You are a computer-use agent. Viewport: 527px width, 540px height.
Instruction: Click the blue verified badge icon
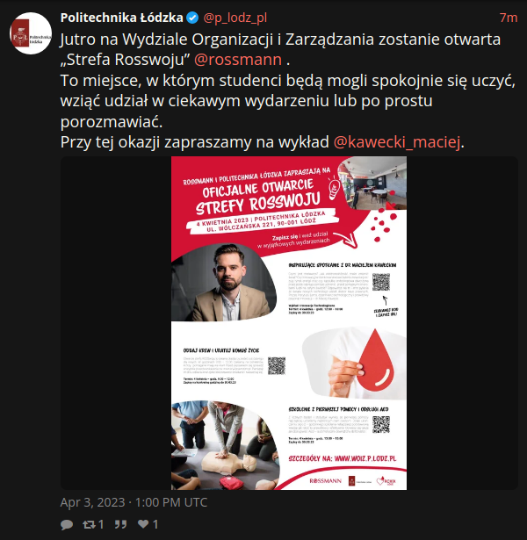pyautogui.click(x=192, y=18)
